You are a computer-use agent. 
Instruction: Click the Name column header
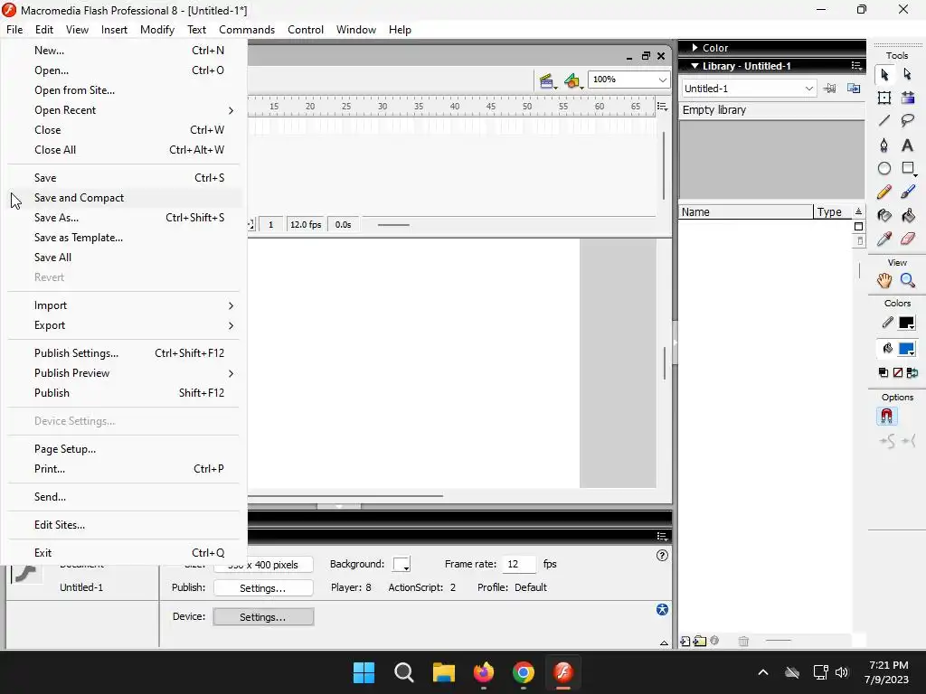tap(745, 211)
